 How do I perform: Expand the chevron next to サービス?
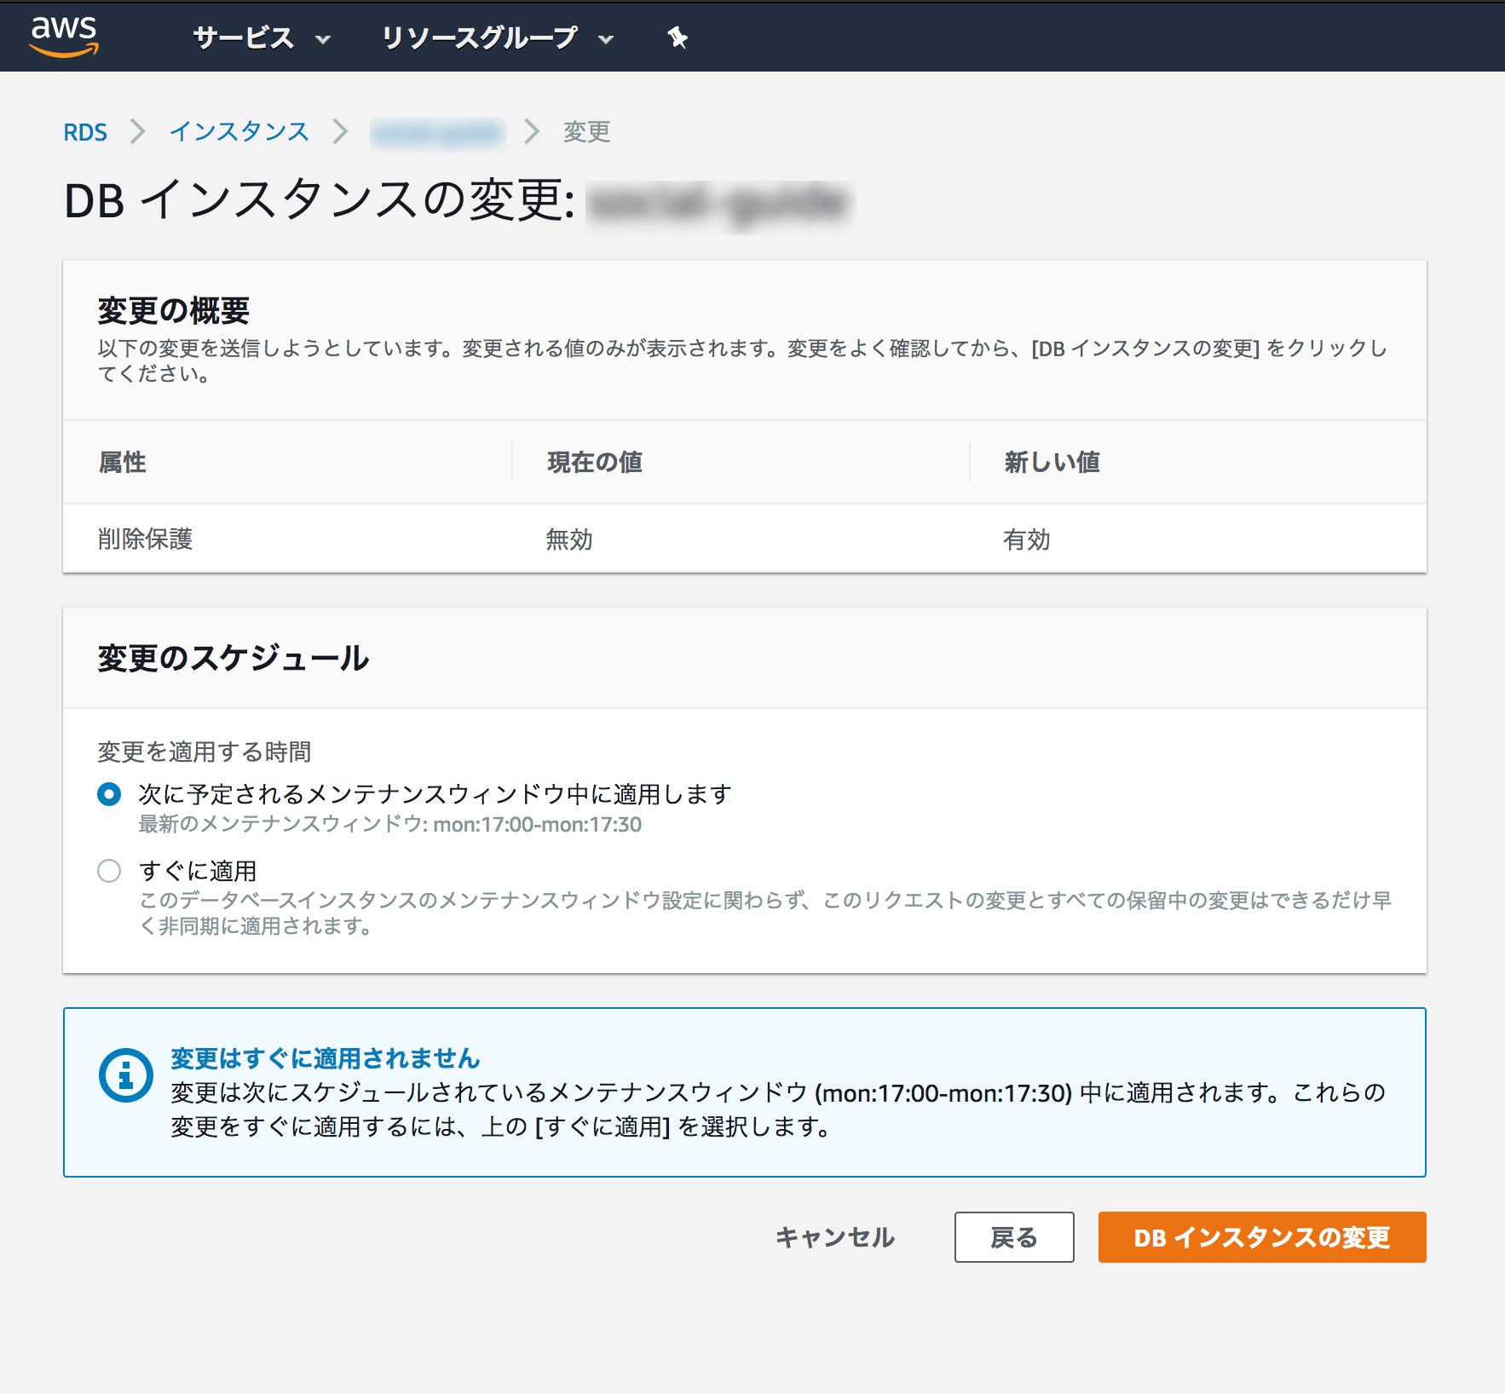[321, 39]
